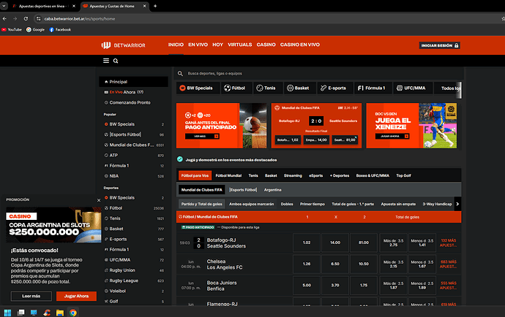Open CASINO EN VIVO section
Viewport: 505px width, 317px height.
tap(300, 45)
